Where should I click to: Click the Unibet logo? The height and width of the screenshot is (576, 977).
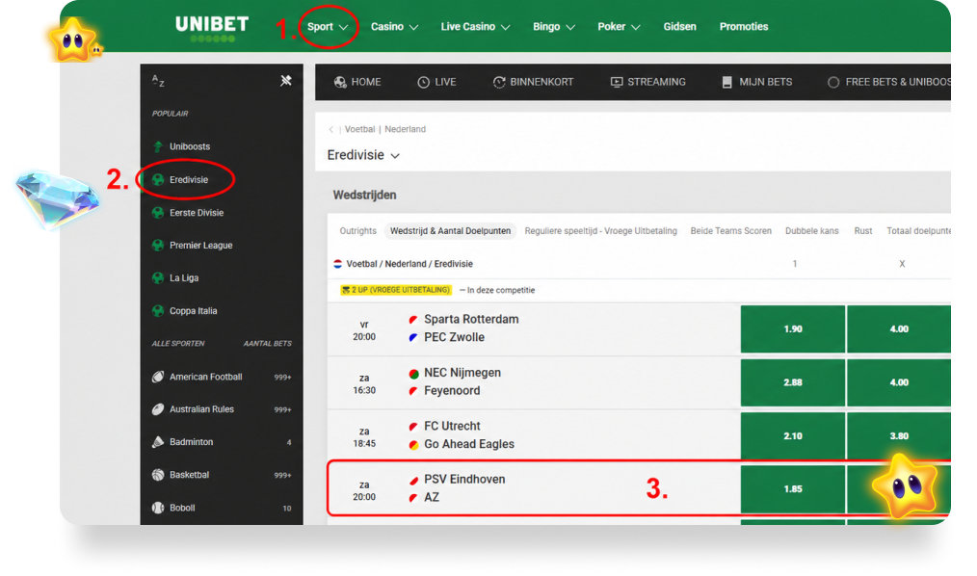click(212, 29)
